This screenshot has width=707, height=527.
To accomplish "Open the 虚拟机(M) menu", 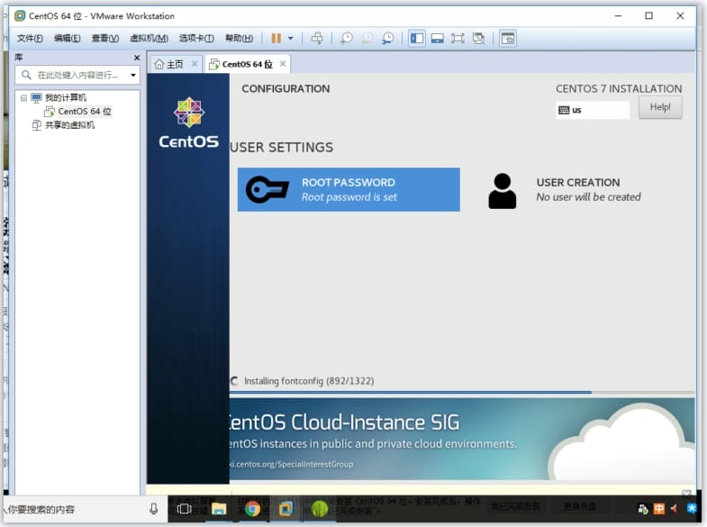I will (x=149, y=38).
